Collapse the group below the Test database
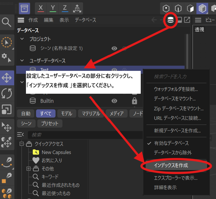 click(x=22, y=82)
